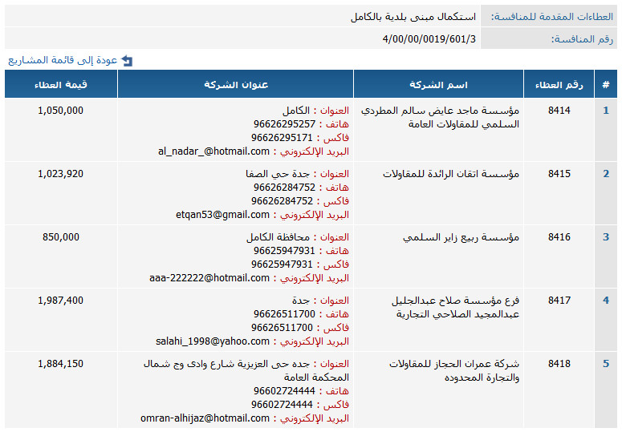Click email al_nadar_@hotmail.com

[213, 151]
